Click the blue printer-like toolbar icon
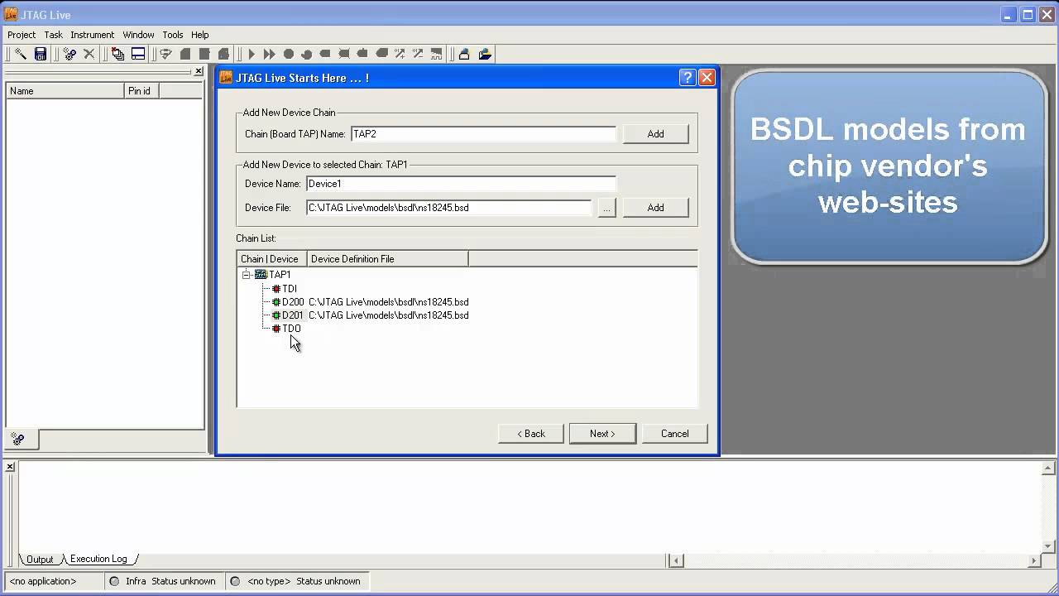This screenshot has width=1059, height=596. pos(464,54)
